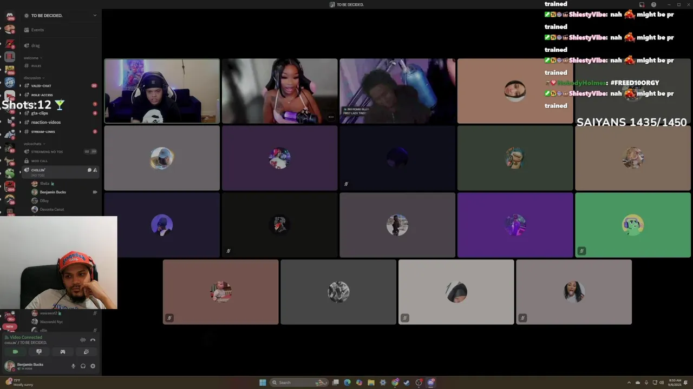Screen dimensions: 693x389
Task: Open volume control in system tray
Action: pyautogui.click(x=661, y=383)
